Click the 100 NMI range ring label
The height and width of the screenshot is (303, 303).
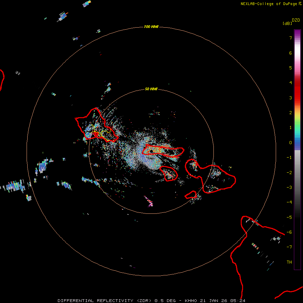[151, 27]
